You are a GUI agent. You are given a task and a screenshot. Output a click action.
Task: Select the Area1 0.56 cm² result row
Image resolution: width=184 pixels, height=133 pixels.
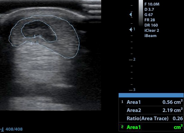[151, 102]
